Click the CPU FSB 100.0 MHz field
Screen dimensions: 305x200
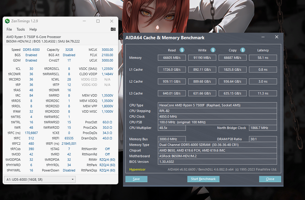point(217,122)
